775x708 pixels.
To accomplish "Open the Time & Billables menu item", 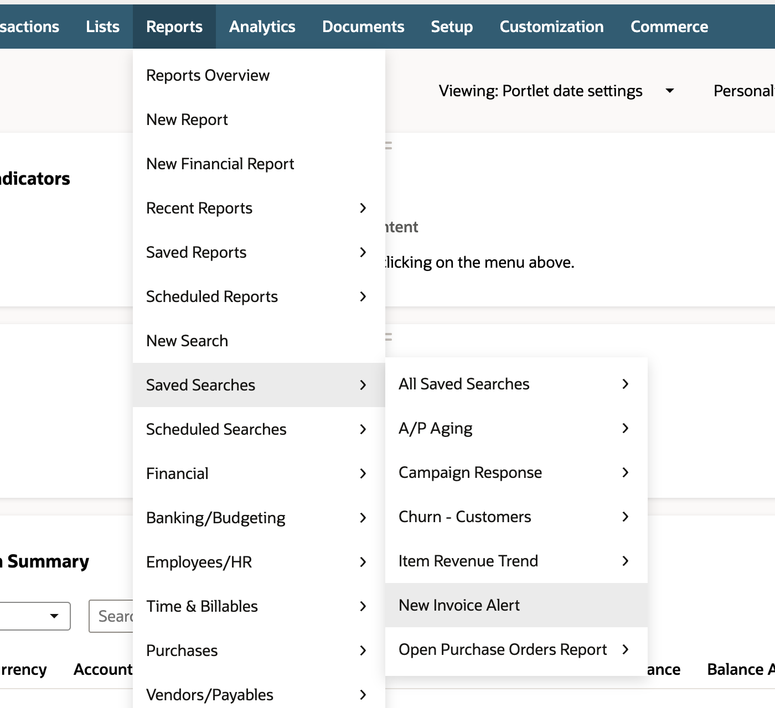I will (x=259, y=606).
